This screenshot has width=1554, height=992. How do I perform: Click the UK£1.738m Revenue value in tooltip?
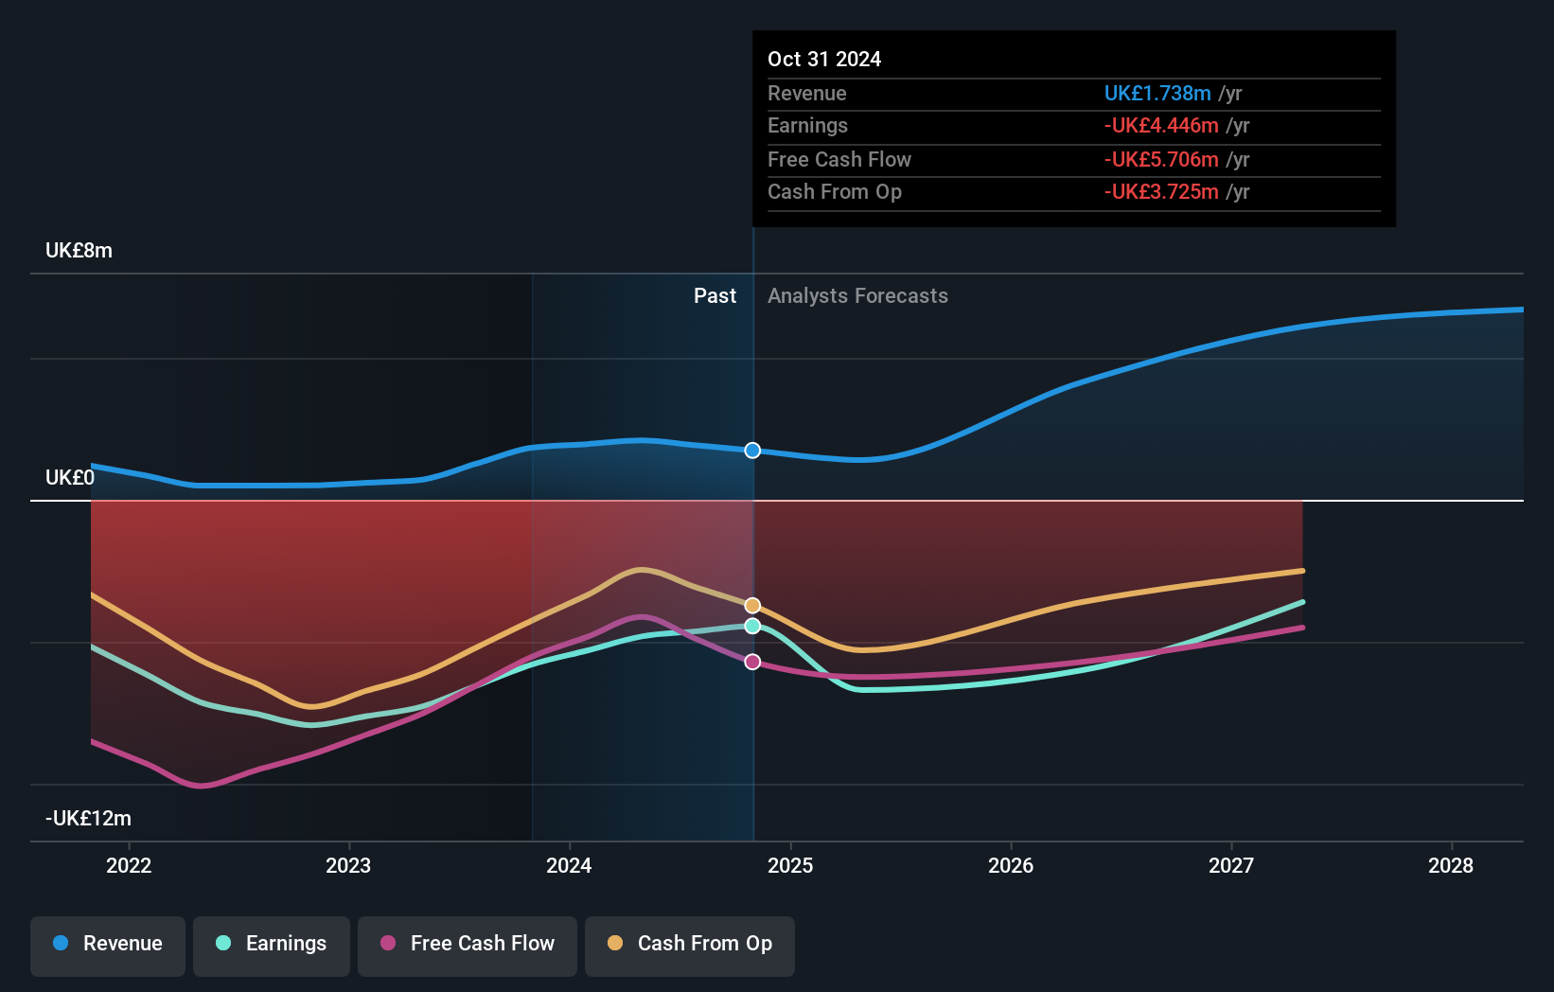(x=1157, y=94)
